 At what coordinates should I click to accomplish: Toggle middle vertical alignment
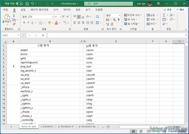coord(79,17)
